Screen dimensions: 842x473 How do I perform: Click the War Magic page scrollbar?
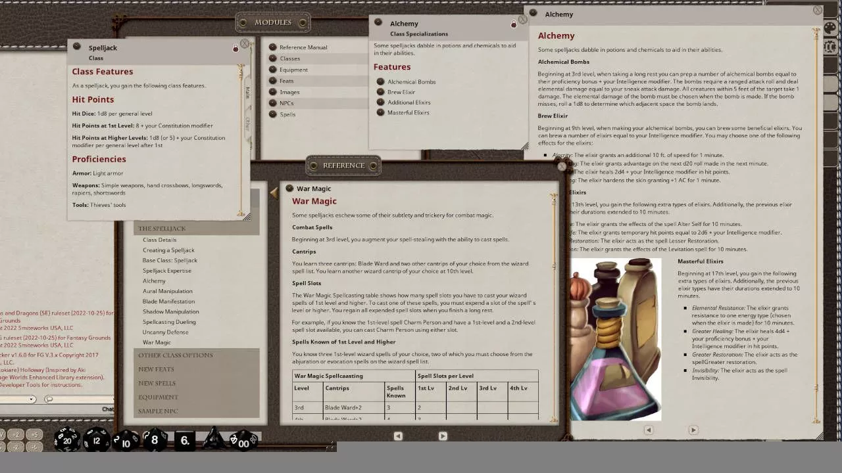555,309
